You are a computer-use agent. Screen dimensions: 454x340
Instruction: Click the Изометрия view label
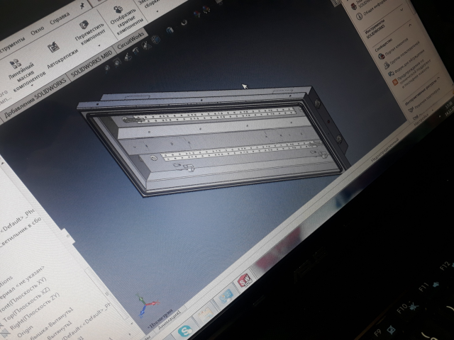click(160, 319)
